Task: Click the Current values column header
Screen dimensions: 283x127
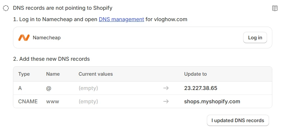Action: [96, 74]
